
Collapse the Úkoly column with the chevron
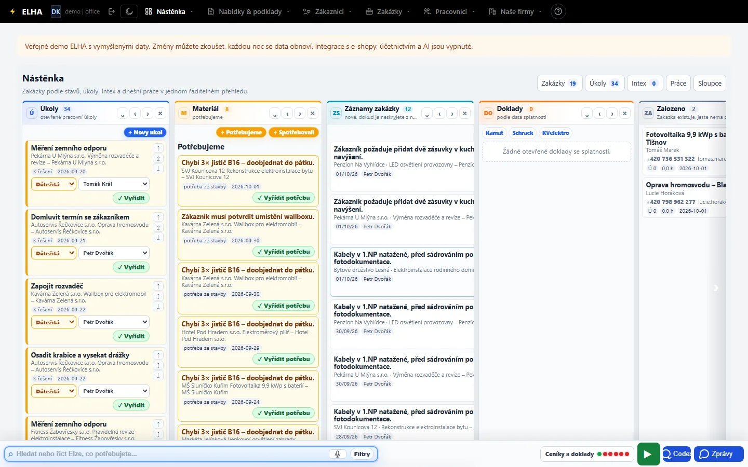123,114
